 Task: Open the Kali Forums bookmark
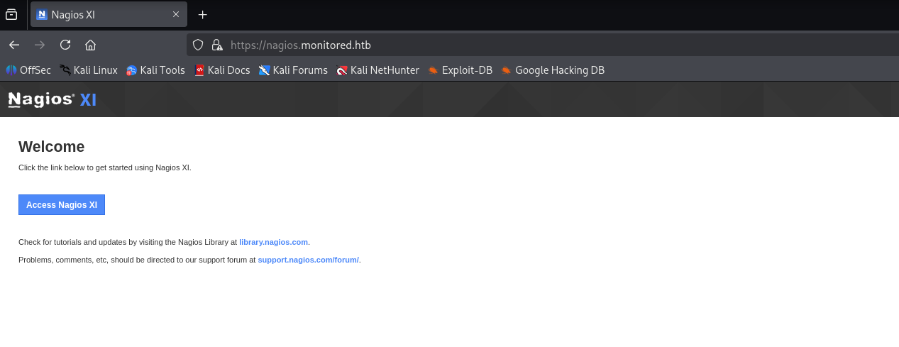click(293, 70)
